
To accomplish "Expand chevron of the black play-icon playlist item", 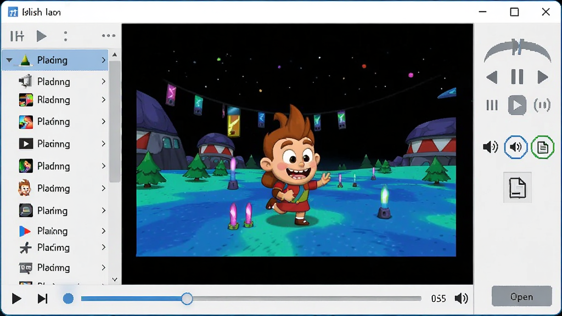I will coord(104,144).
